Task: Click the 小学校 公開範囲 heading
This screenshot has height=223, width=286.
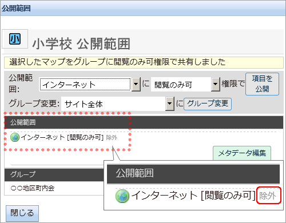Action: [x=81, y=43]
